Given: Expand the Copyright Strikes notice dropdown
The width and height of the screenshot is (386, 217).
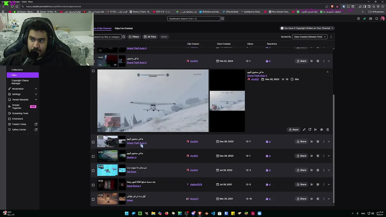Looking at the screenshot, I should pyautogui.click(x=307, y=28).
